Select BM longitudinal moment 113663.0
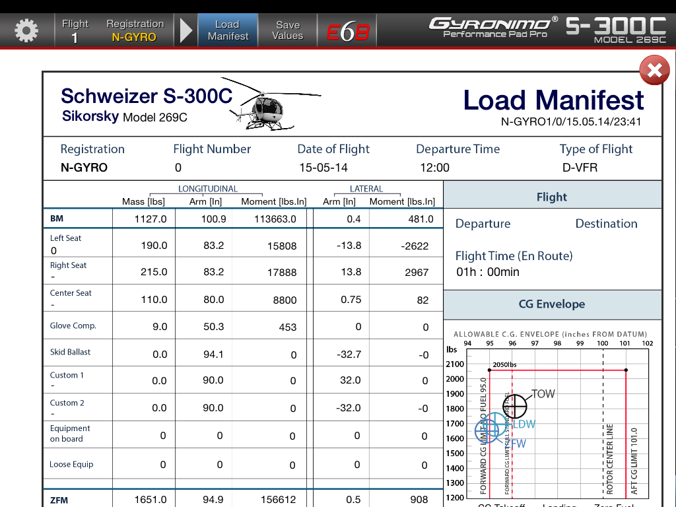676x507 pixels. tap(275, 219)
